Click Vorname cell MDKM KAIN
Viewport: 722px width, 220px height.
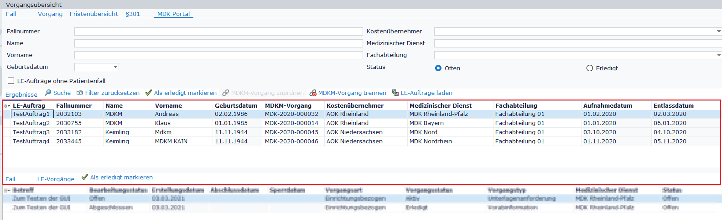pyautogui.click(x=183, y=141)
